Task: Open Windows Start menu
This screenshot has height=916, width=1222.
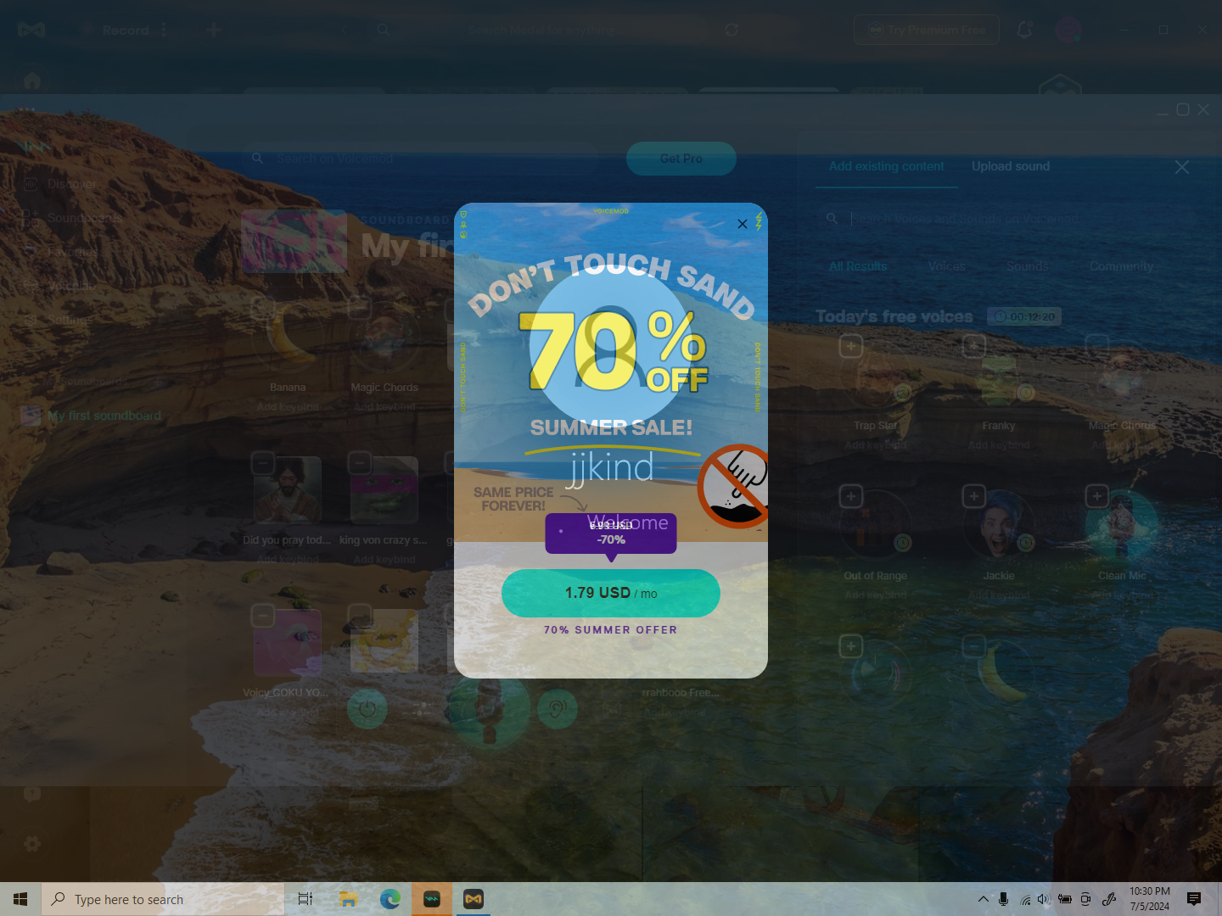Action: pyautogui.click(x=20, y=899)
